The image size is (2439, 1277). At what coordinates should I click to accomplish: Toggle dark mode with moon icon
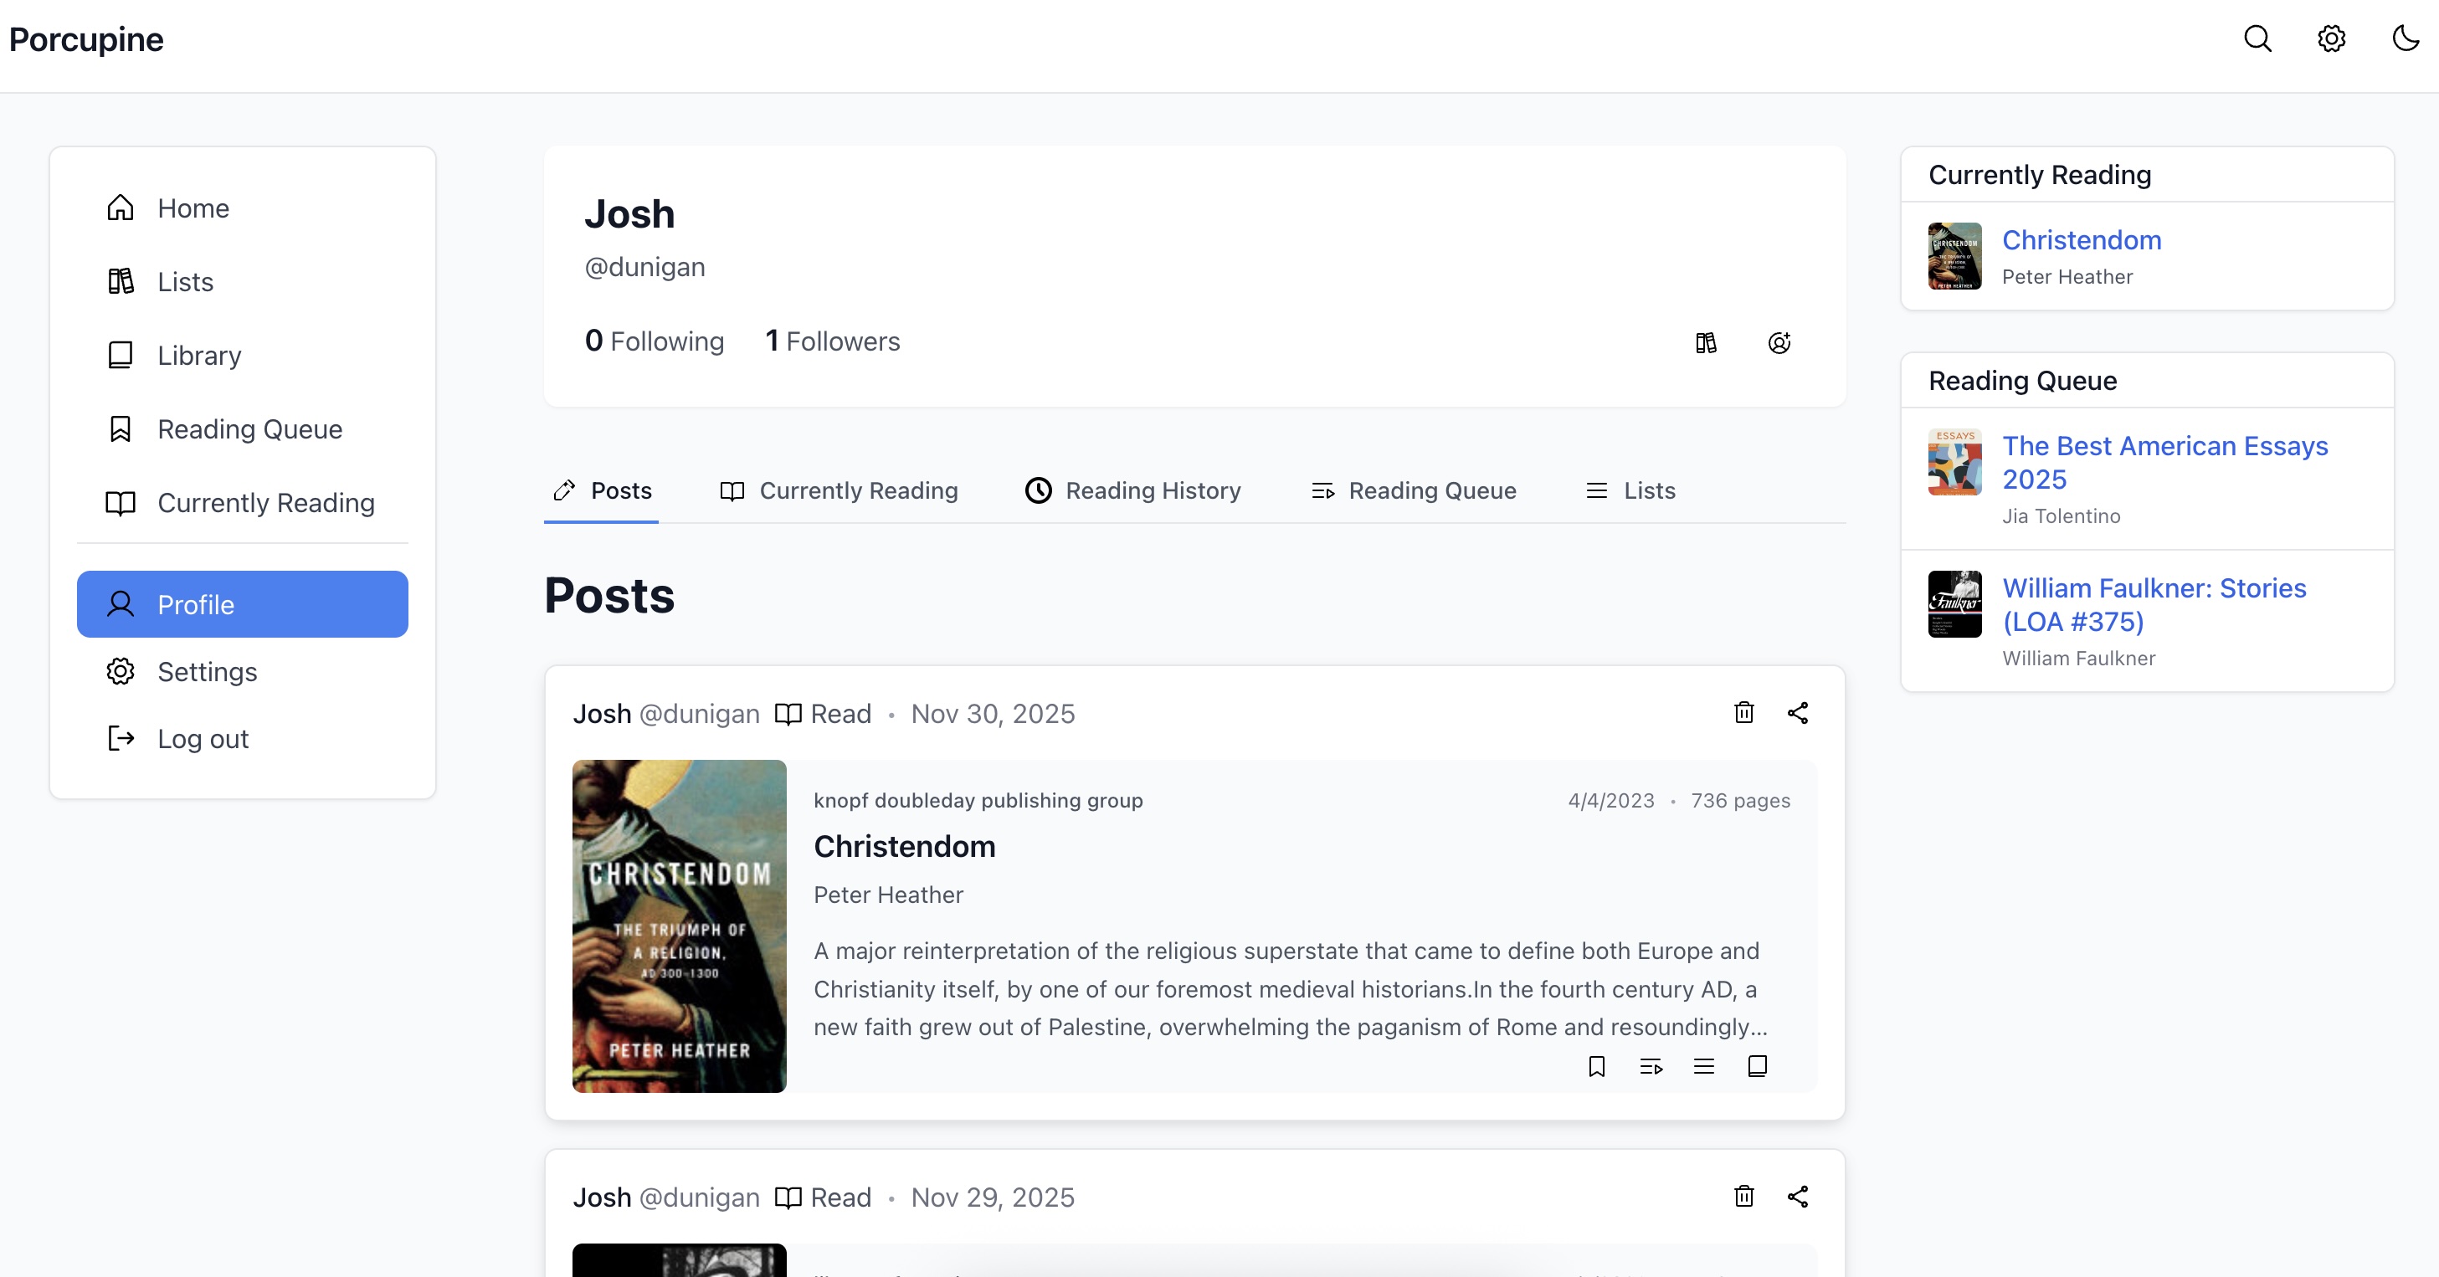click(2405, 38)
